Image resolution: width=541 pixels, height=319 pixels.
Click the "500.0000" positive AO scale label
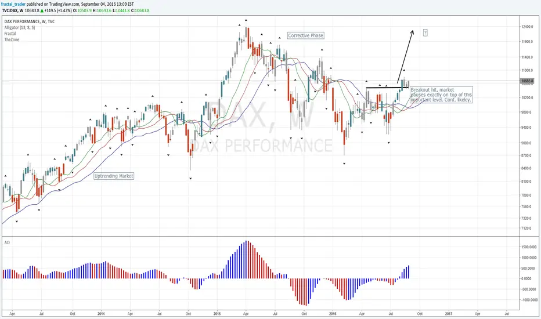(x=529, y=269)
